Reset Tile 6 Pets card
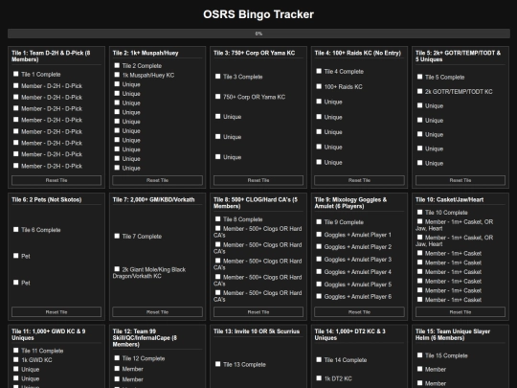 coord(56,311)
